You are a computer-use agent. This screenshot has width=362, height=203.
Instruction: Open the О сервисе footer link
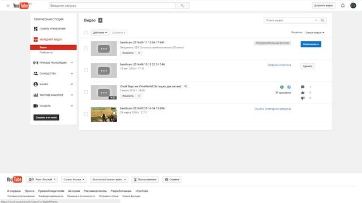pos(14,191)
